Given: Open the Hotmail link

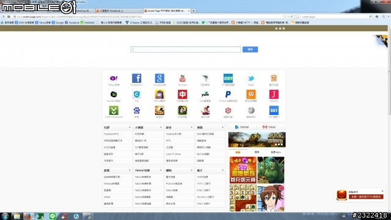Looking at the screenshot, I should [242, 127].
